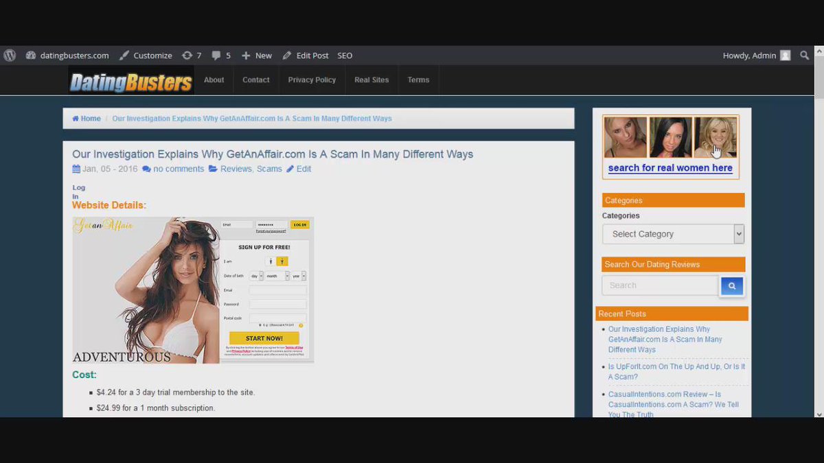
Task: Open the datingbusters.com site menu
Action: [67, 56]
